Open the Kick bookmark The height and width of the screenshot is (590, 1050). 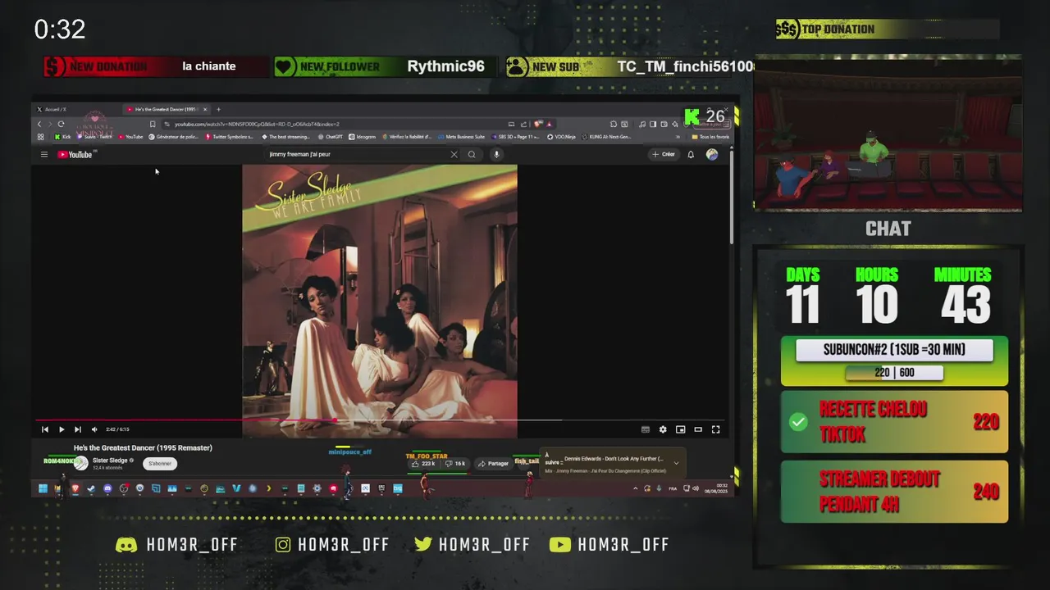point(62,137)
